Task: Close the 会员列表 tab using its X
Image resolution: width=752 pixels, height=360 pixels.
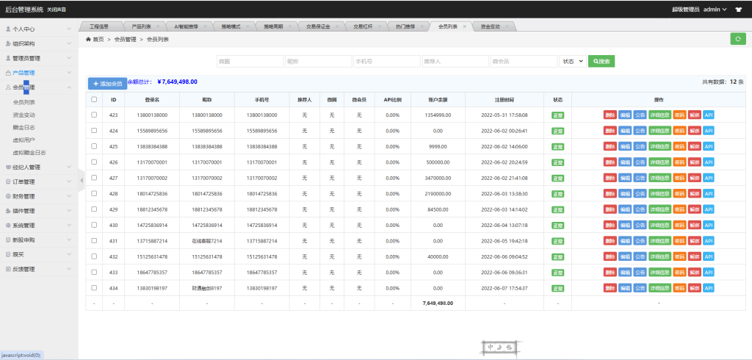Action: coord(464,26)
